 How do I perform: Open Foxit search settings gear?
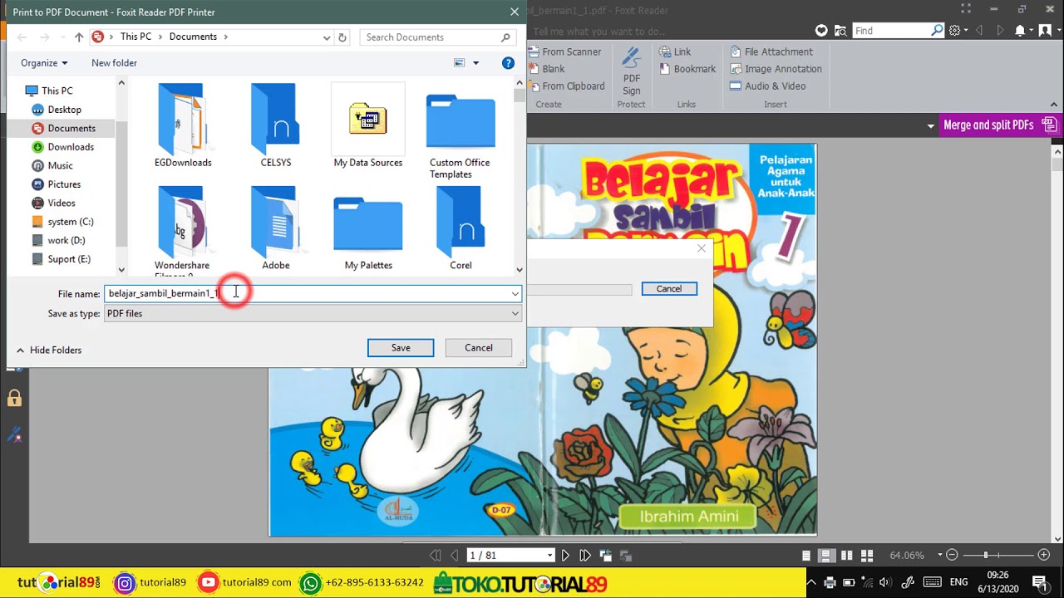click(x=954, y=31)
